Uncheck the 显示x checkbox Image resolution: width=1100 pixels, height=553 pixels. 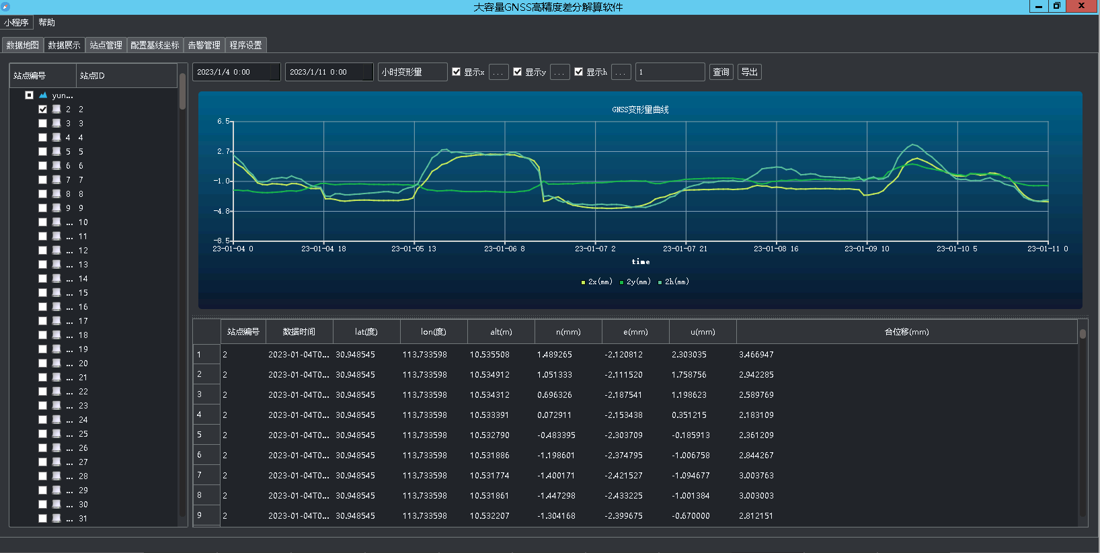(457, 72)
